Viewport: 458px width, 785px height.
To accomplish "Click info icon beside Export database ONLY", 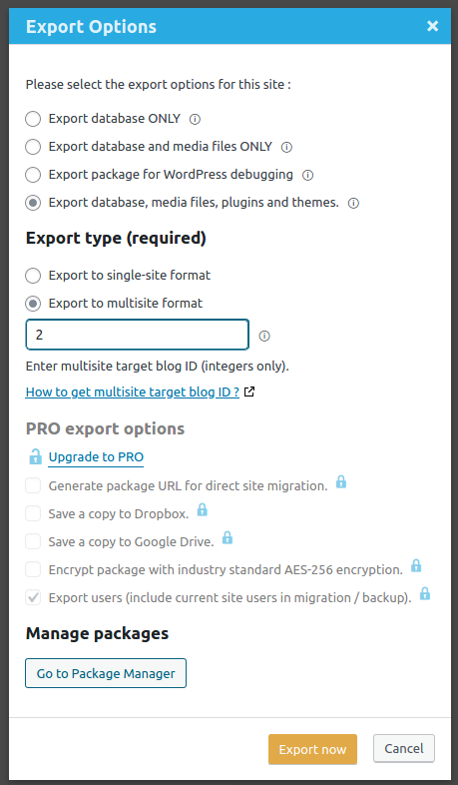I will (195, 119).
